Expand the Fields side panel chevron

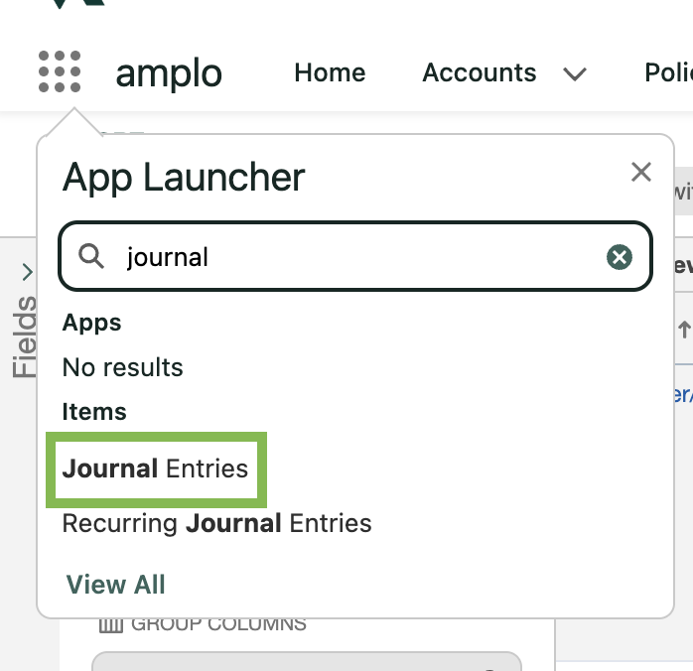tap(28, 272)
